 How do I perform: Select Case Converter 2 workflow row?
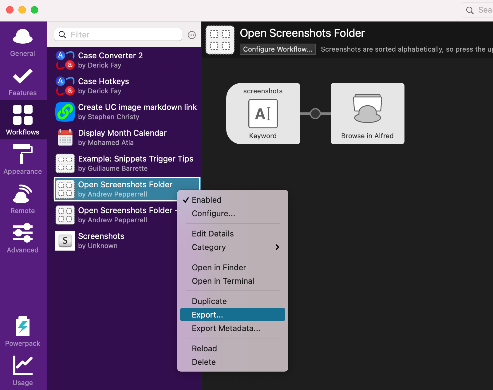[x=127, y=60]
